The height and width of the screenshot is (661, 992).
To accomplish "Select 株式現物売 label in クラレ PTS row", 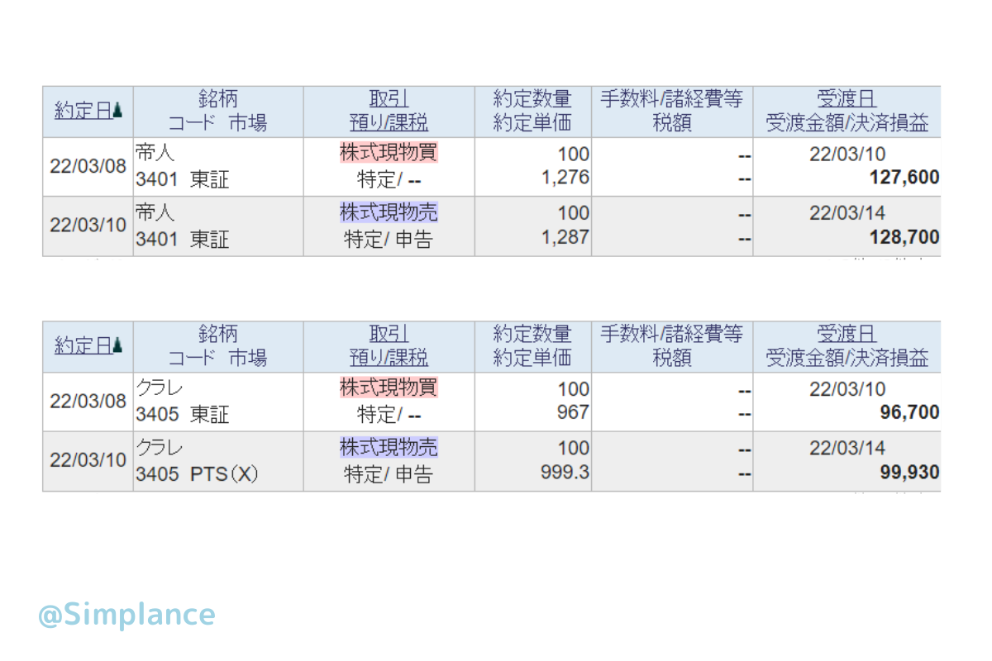I will tap(389, 448).
